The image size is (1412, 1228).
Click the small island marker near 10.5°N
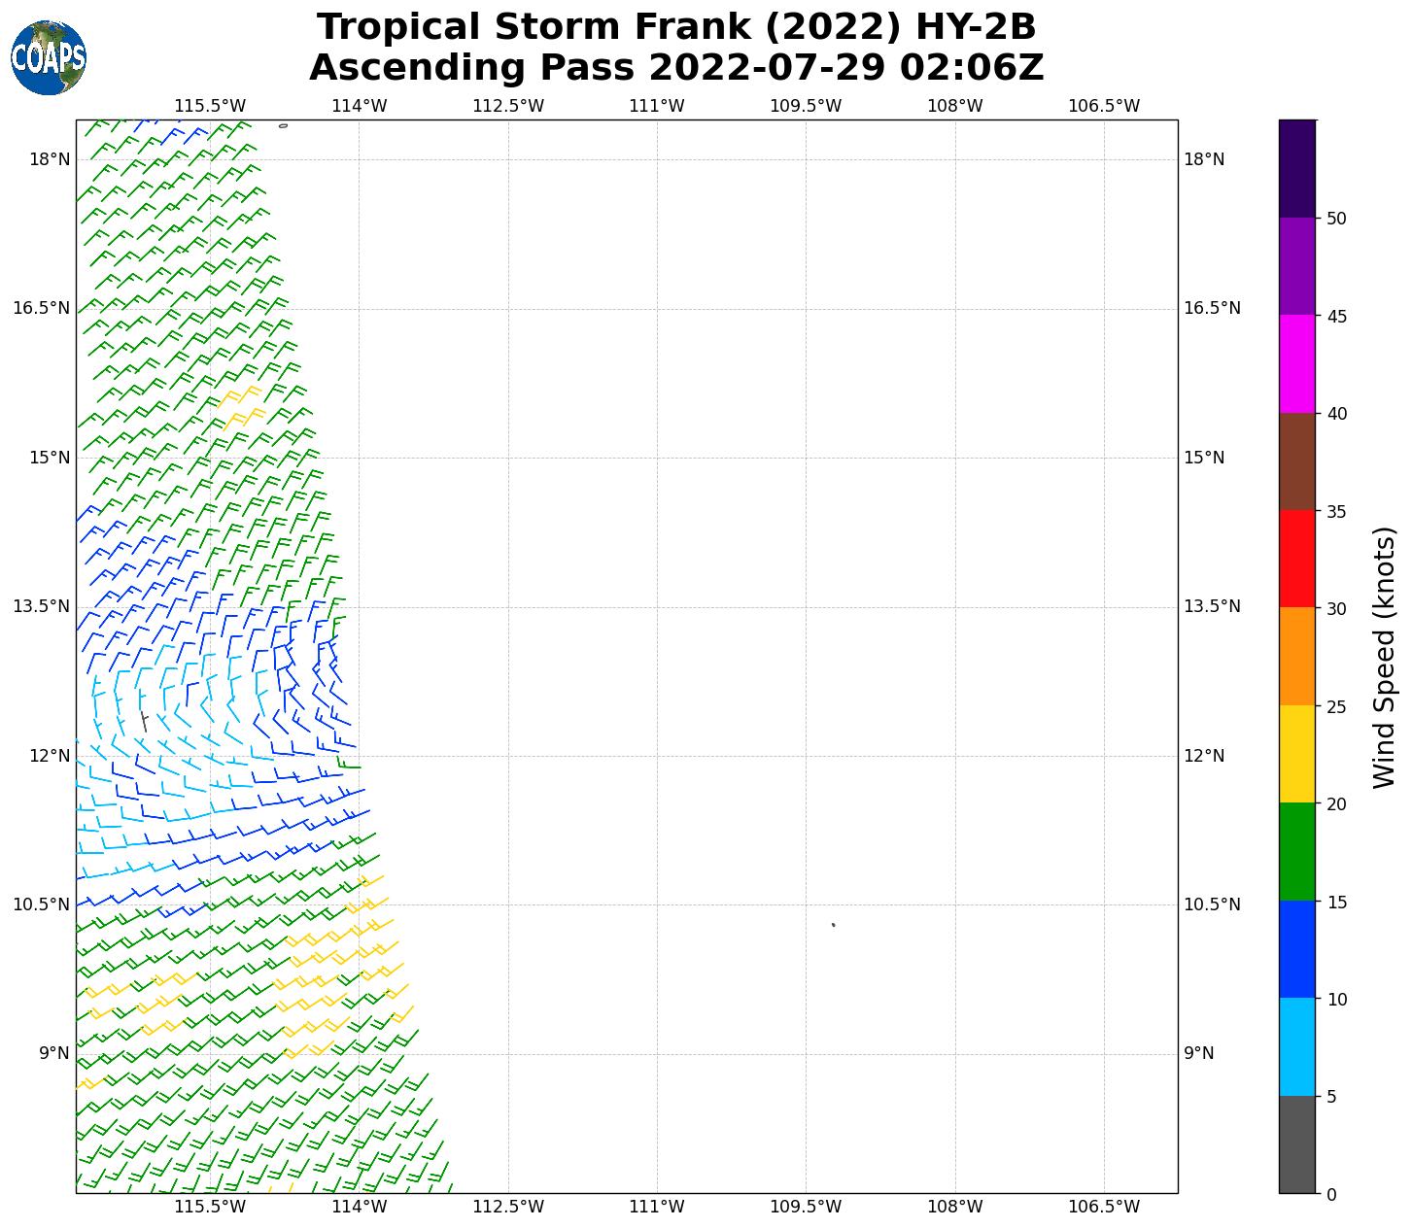pyautogui.click(x=833, y=924)
